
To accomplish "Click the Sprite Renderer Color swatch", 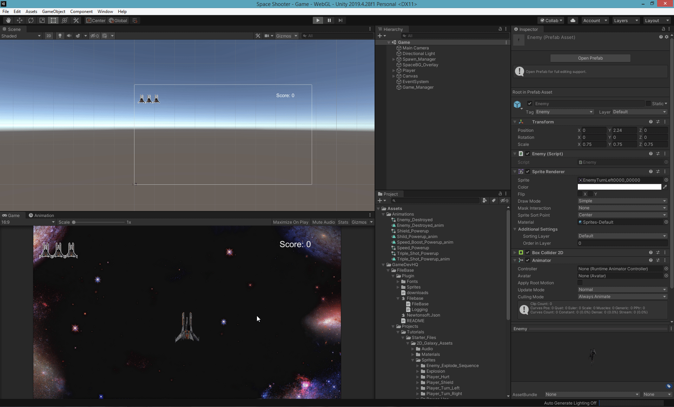I will [619, 187].
